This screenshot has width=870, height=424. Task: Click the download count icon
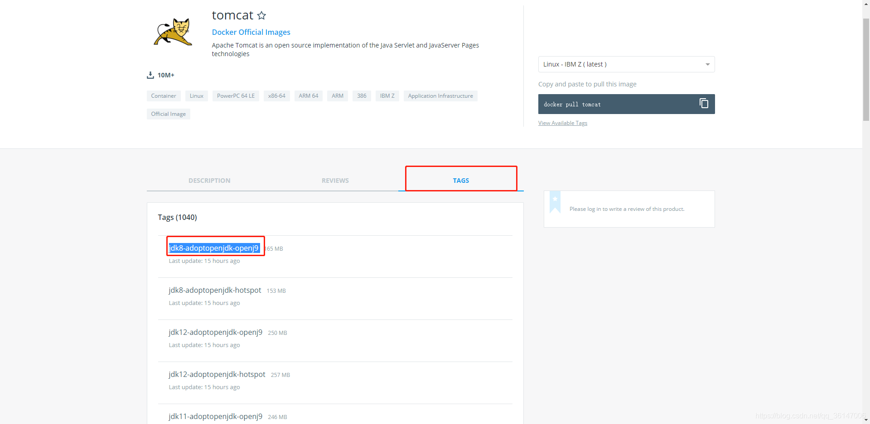pos(150,75)
